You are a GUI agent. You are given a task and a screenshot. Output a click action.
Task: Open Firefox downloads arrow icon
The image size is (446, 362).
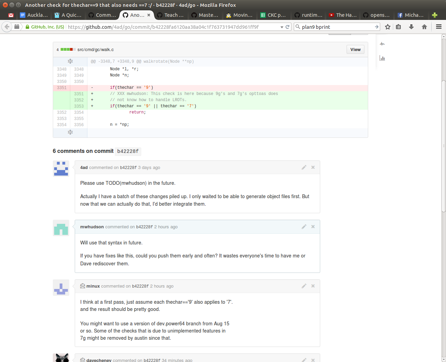[x=411, y=27]
